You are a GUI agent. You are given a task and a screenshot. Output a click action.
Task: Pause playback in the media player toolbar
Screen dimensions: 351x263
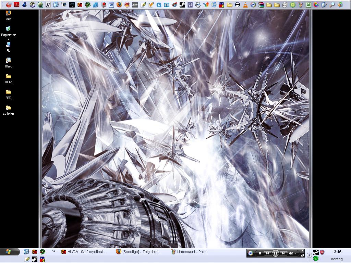275,253
